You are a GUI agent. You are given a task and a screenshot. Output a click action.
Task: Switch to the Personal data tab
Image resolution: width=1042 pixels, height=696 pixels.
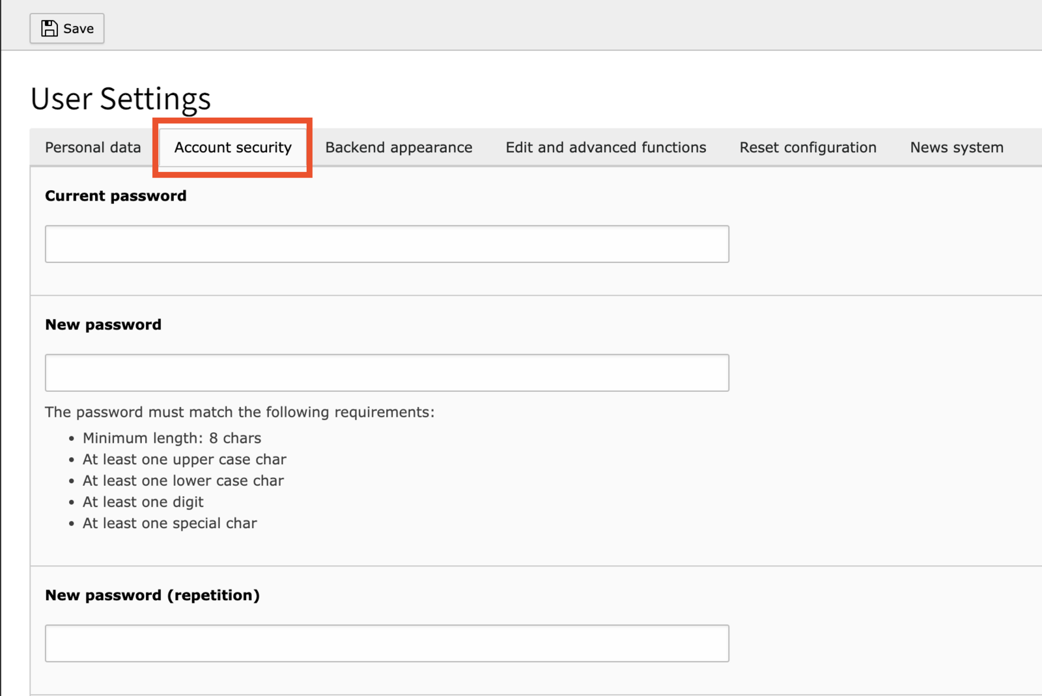pos(92,148)
